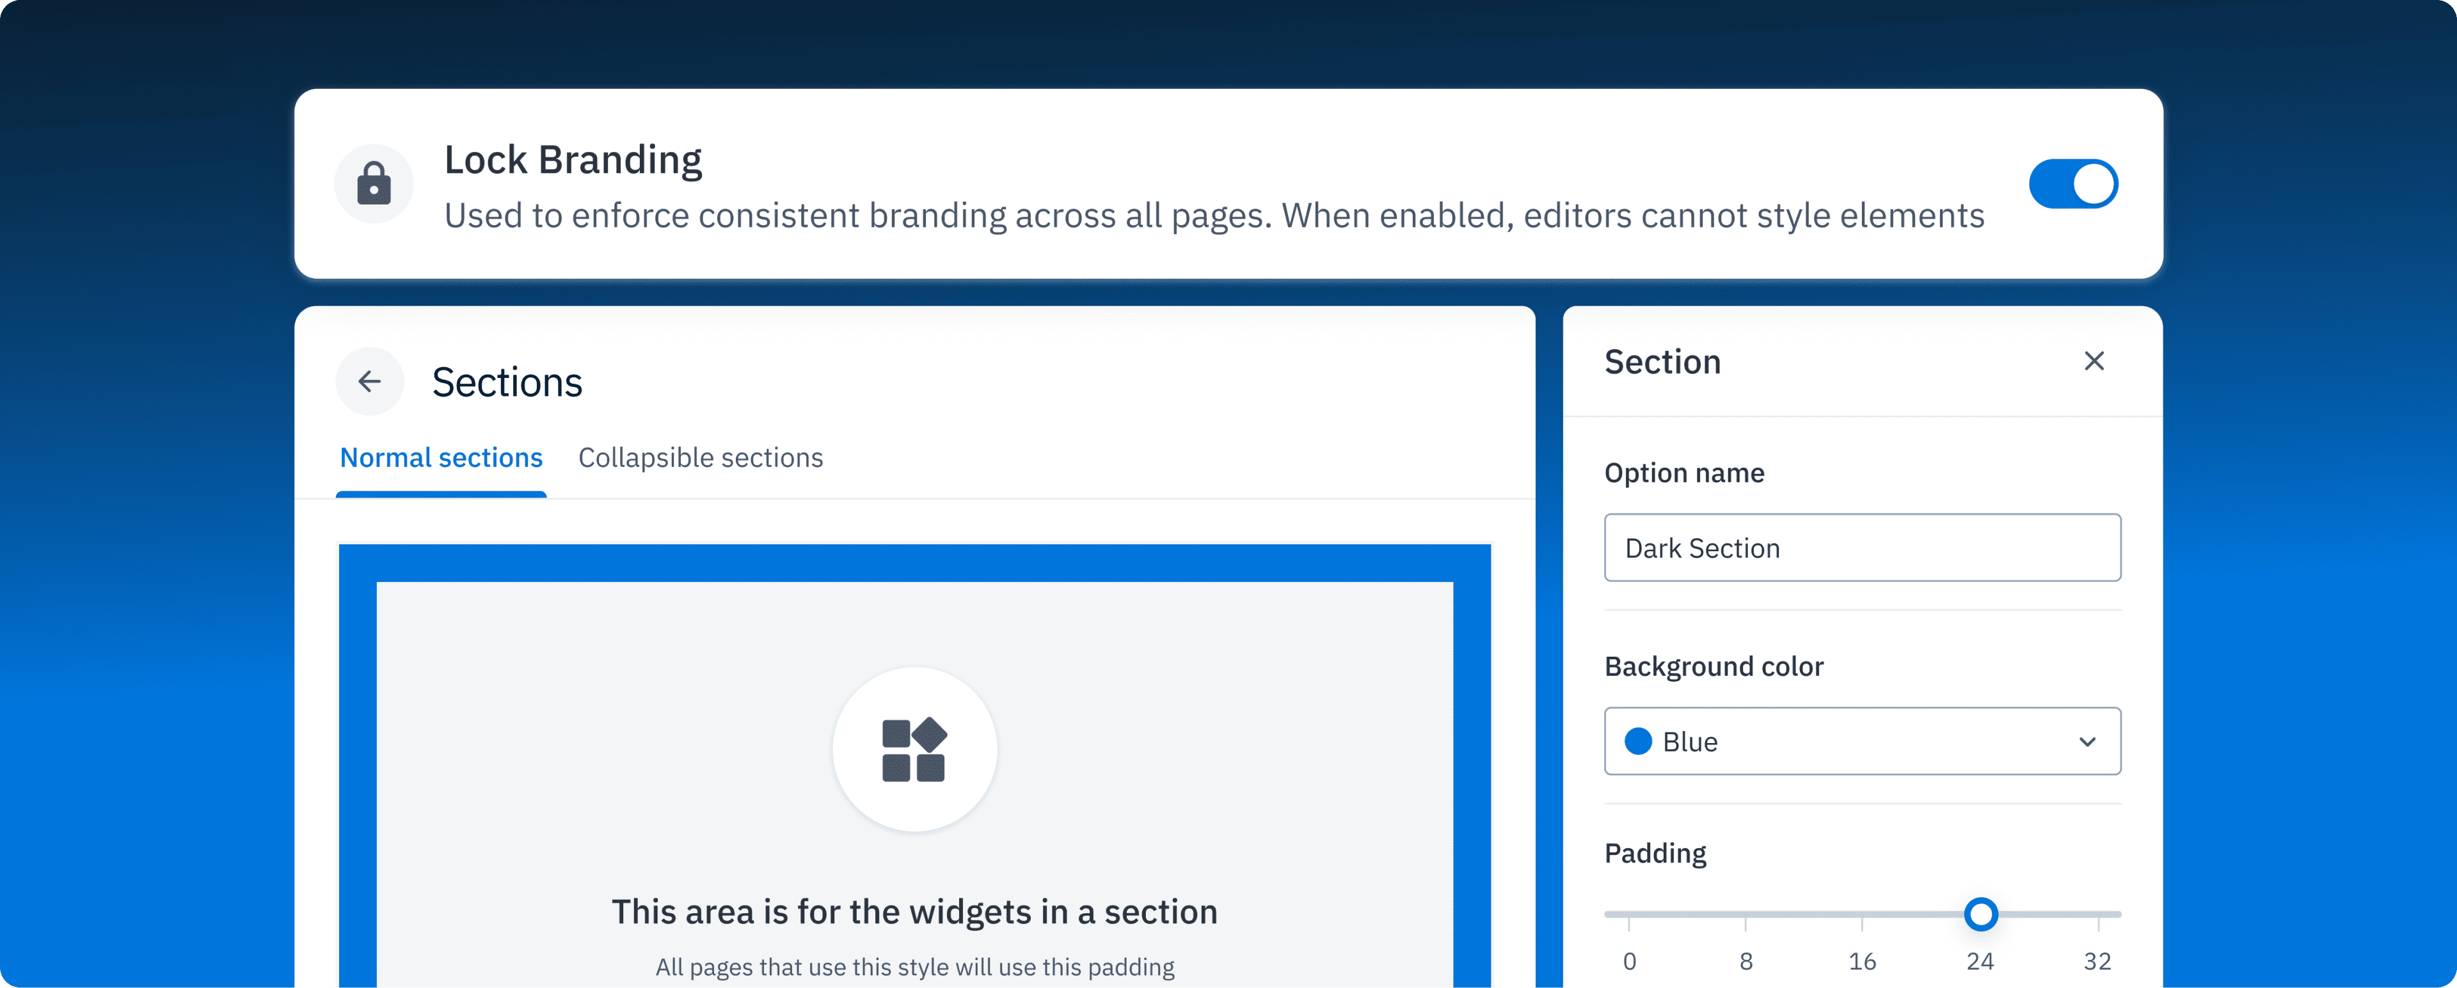The image size is (2457, 988).
Task: Click the padlock icon beside Lock Branding
Action: pos(374,183)
